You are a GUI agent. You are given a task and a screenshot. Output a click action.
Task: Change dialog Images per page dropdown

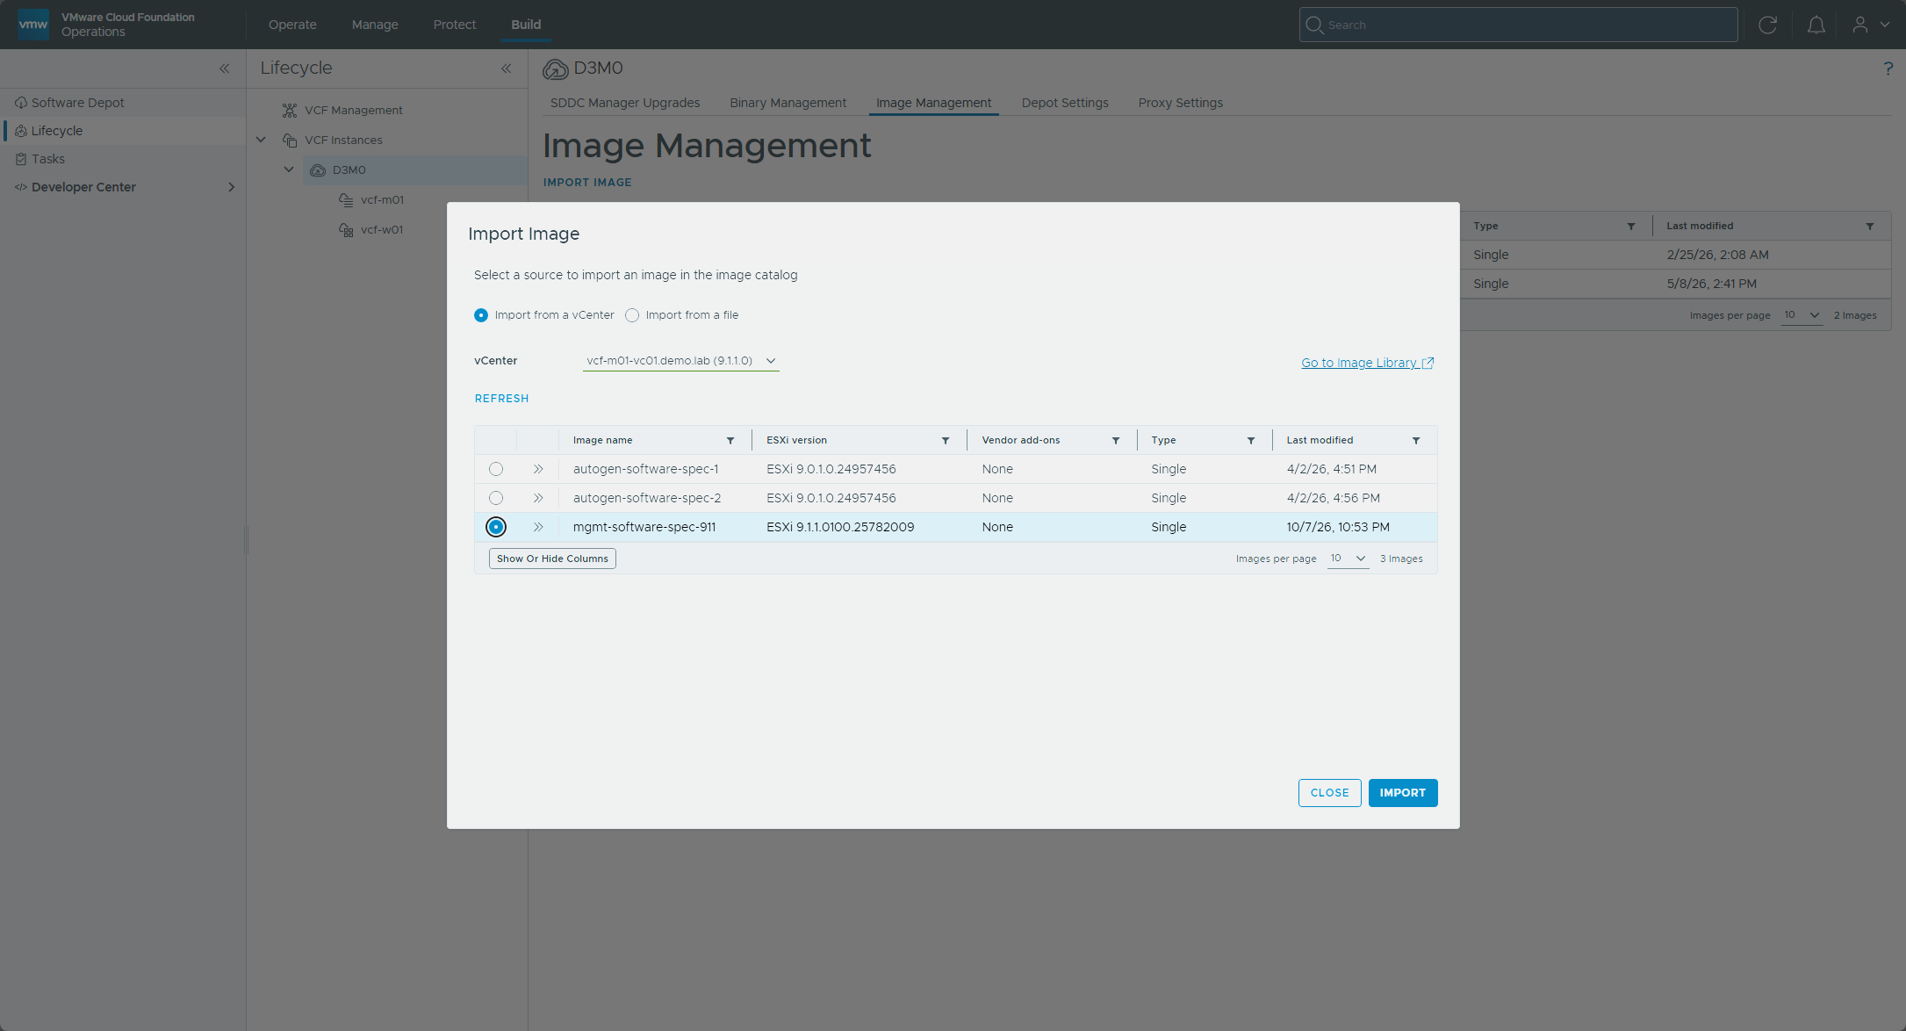tap(1348, 559)
